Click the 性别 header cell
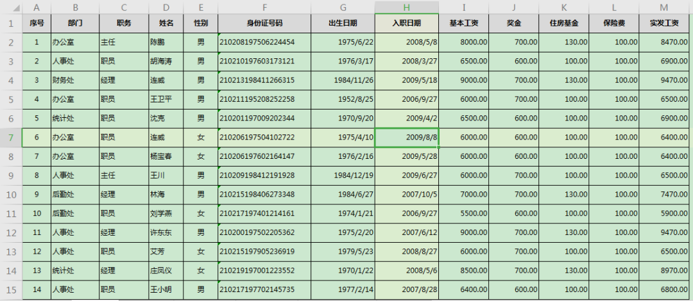The height and width of the screenshot is (301, 693). point(201,24)
